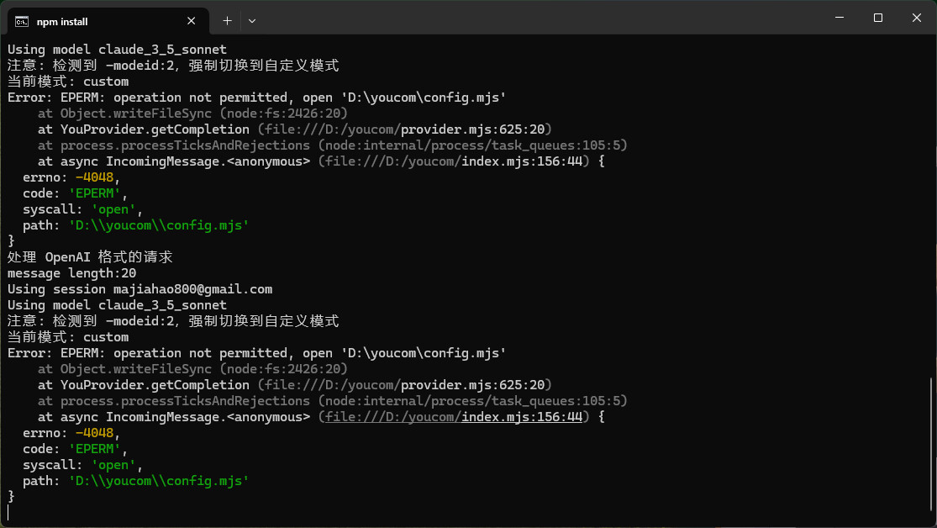Click the vertical scrollbar thumb
Image resolution: width=937 pixels, height=528 pixels.
point(931,446)
